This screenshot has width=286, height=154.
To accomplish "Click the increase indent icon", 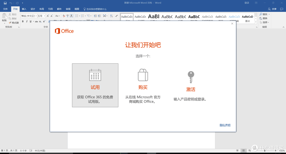I will tap(99, 16).
